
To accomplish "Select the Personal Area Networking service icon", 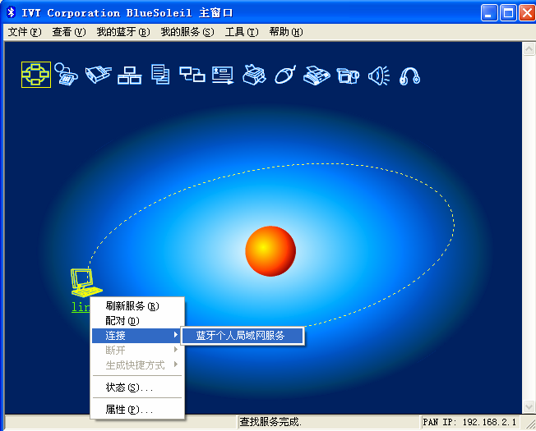I will pos(35,76).
